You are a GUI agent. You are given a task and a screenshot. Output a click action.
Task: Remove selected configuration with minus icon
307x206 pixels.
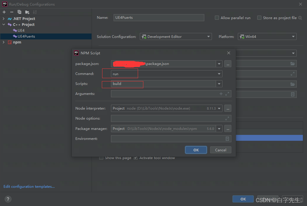pos(12,12)
